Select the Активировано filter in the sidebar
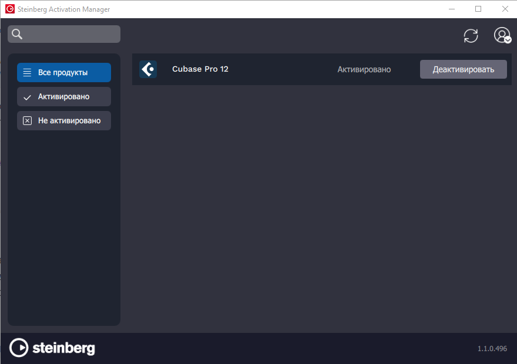 click(x=64, y=96)
